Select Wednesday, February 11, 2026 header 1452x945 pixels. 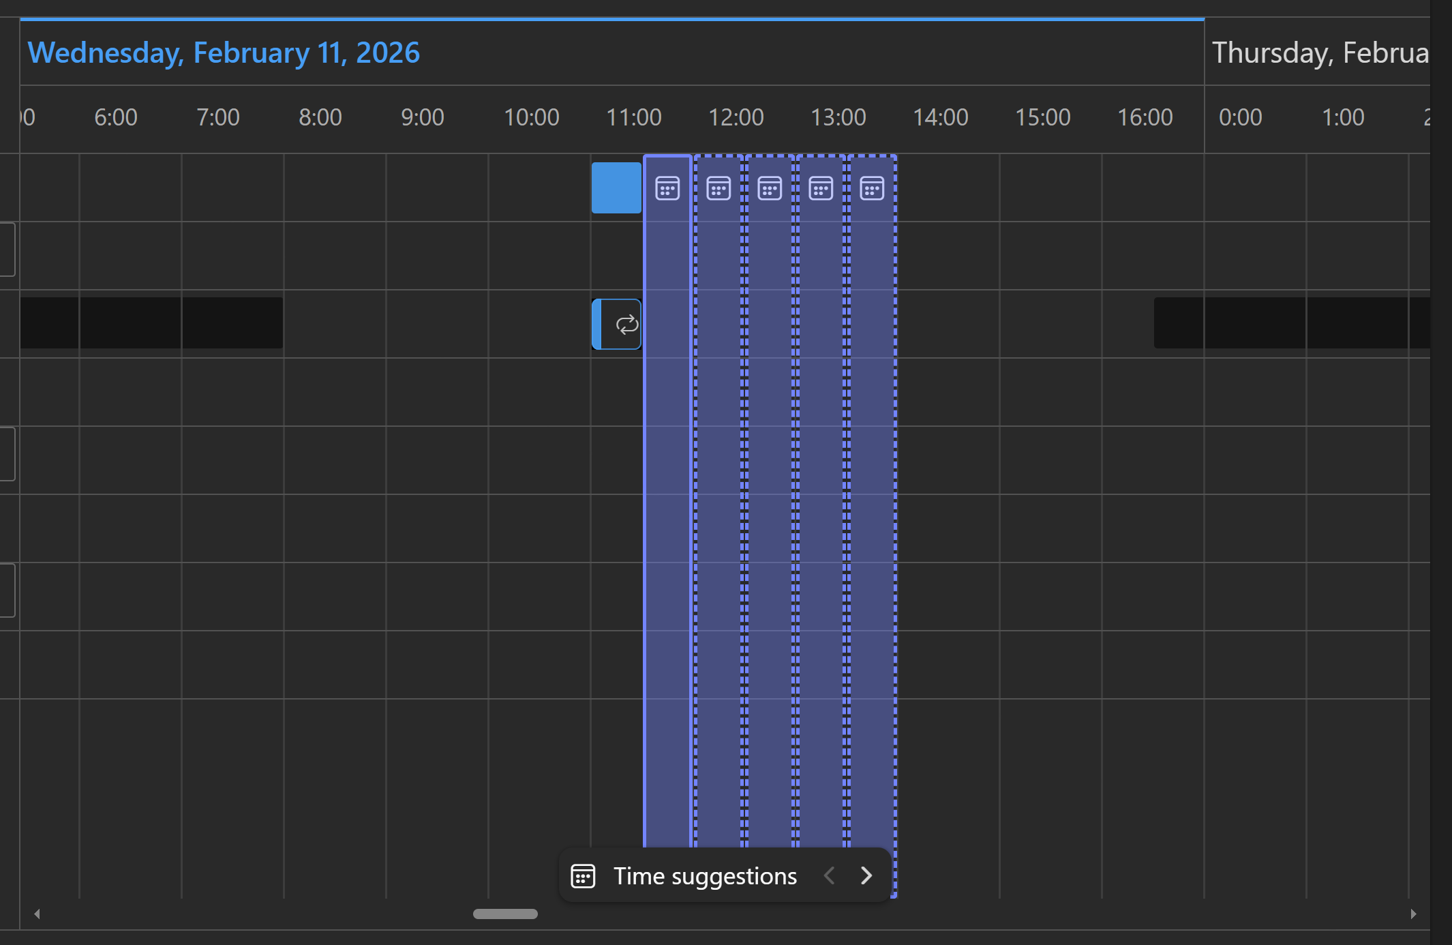224,52
